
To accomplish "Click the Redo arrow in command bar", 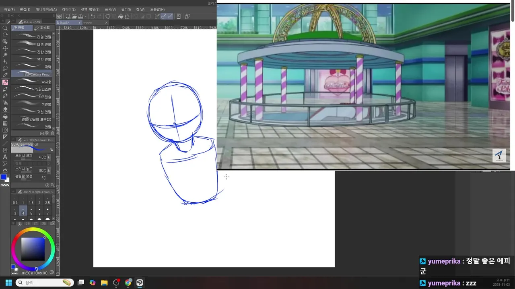I will coord(99,16).
